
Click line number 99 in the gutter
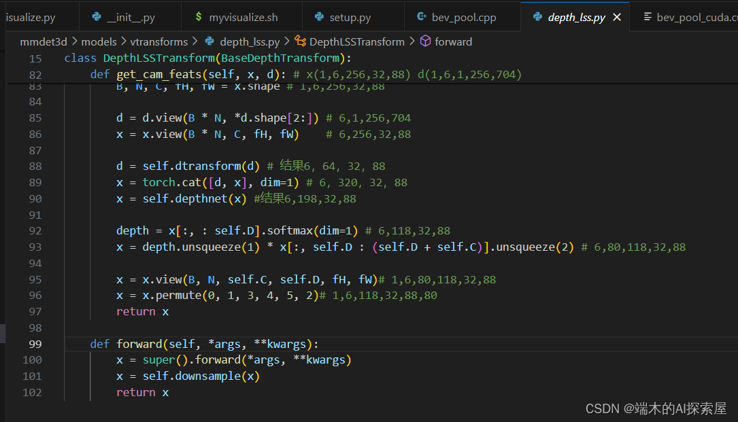pyautogui.click(x=35, y=344)
